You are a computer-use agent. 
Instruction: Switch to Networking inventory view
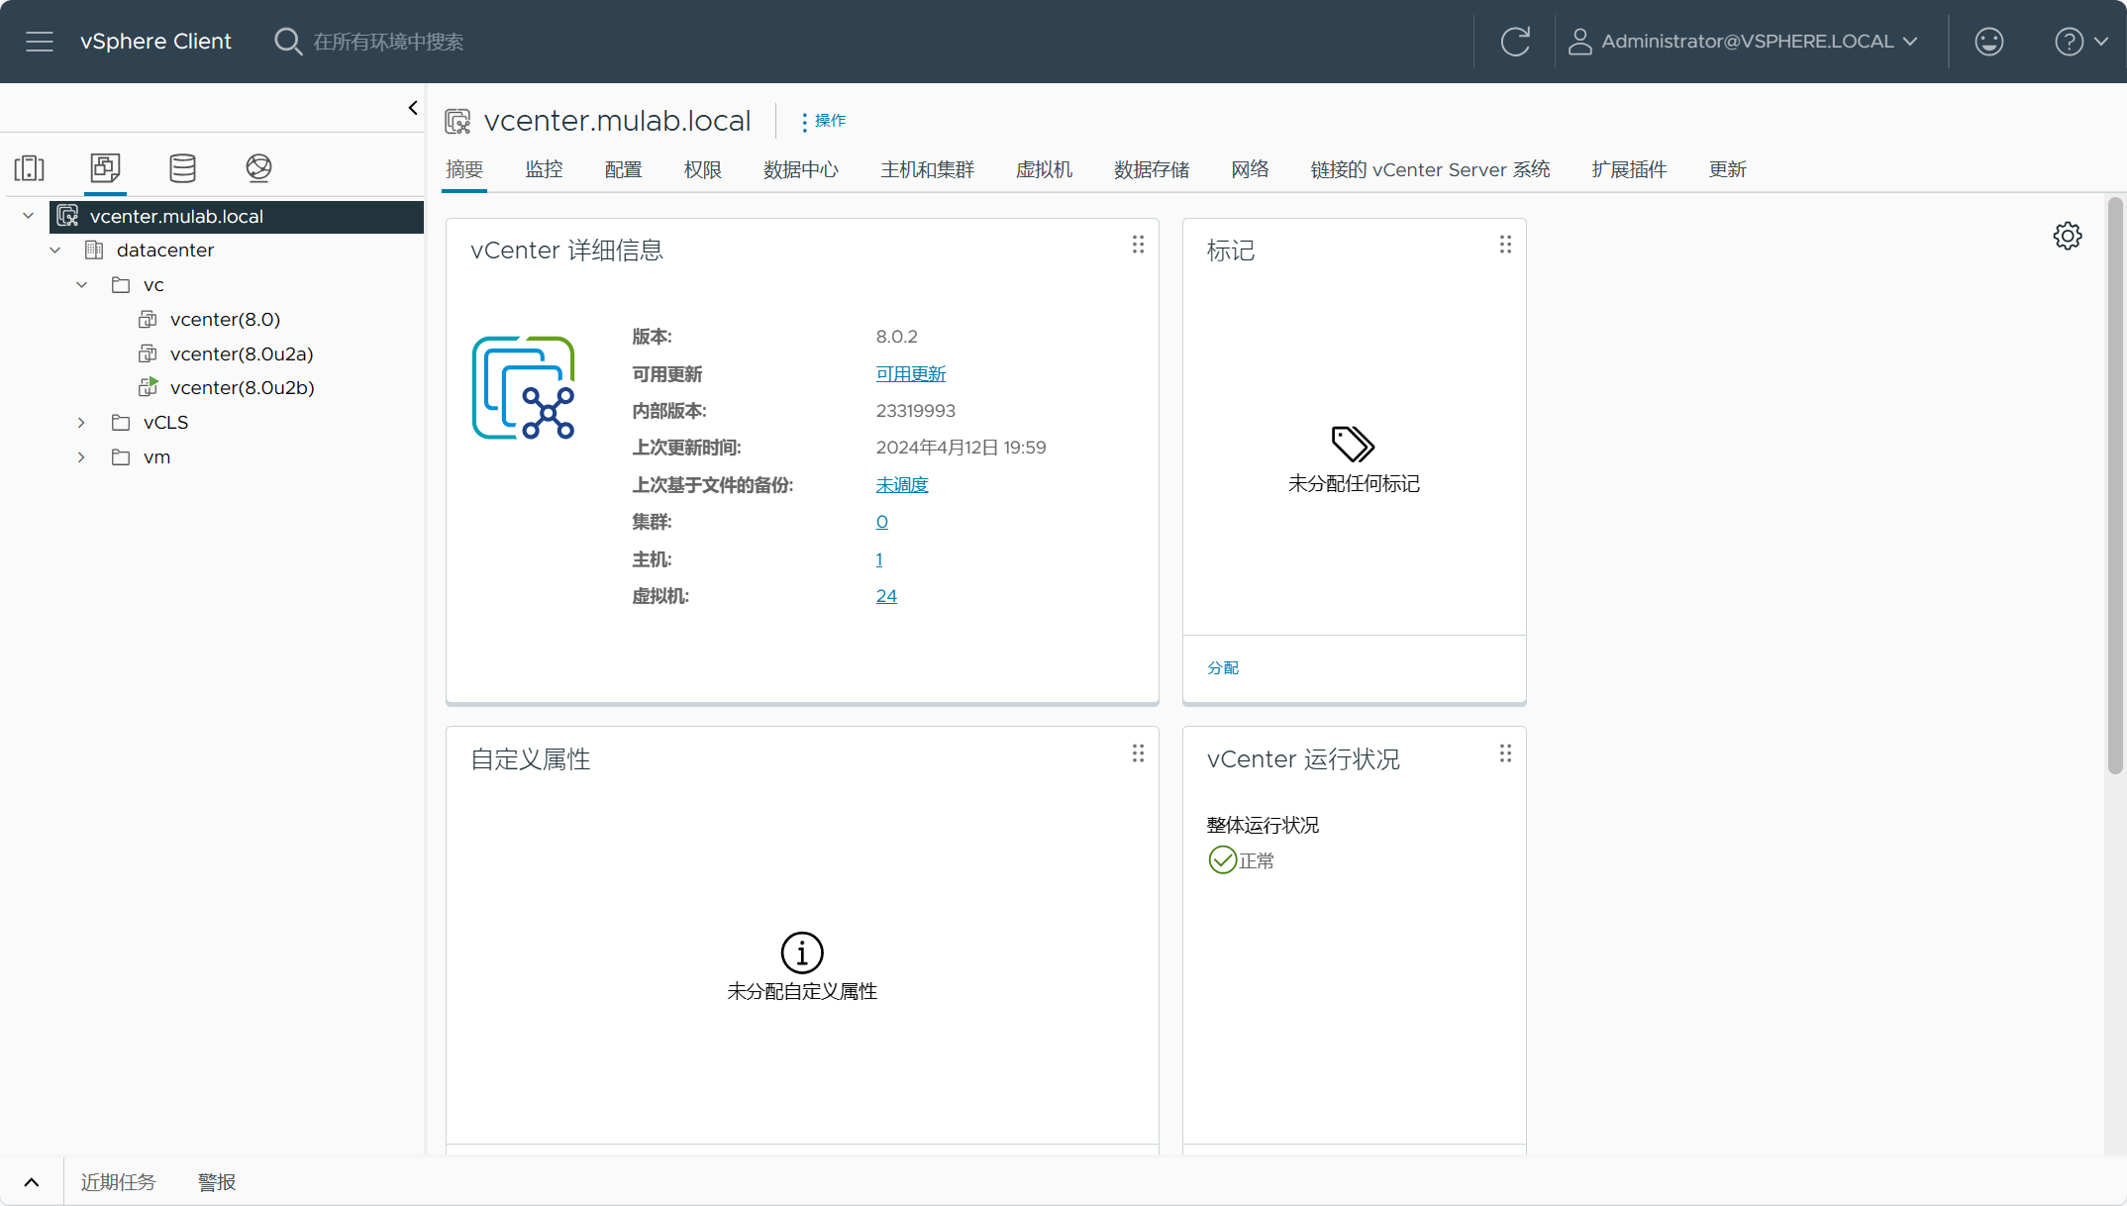pyautogui.click(x=258, y=167)
